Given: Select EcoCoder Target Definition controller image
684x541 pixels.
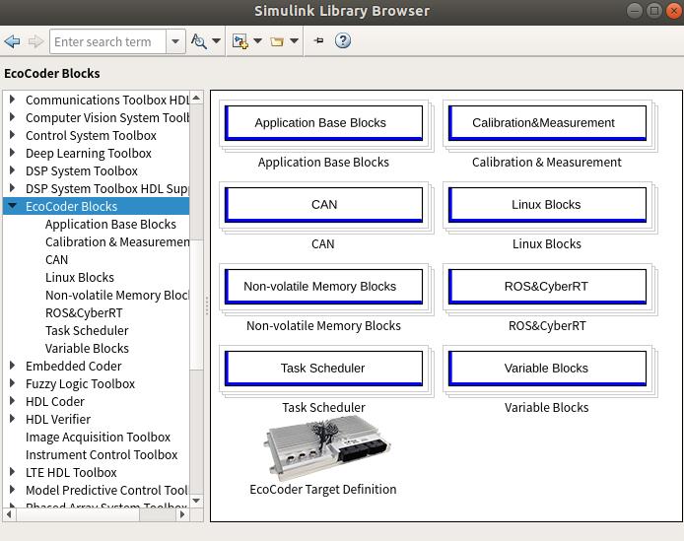Looking at the screenshot, I should pyautogui.click(x=326, y=448).
